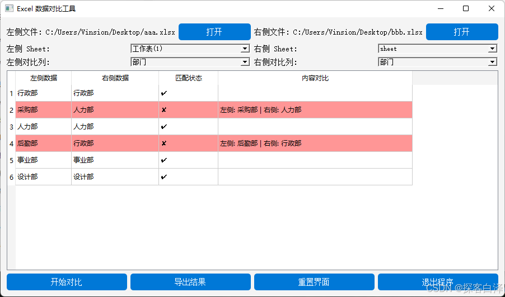Click the cross mark in row 4

[x=164, y=143]
